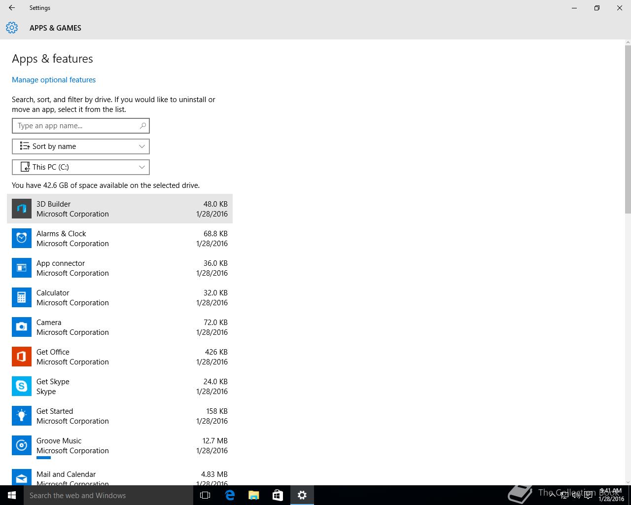Select the Get Office icon

coord(22,357)
